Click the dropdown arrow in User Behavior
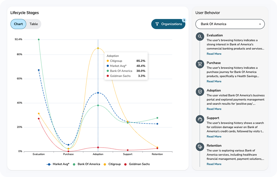 point(260,24)
